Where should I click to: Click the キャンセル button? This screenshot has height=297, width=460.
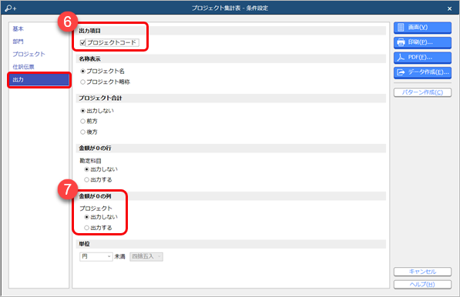(422, 272)
